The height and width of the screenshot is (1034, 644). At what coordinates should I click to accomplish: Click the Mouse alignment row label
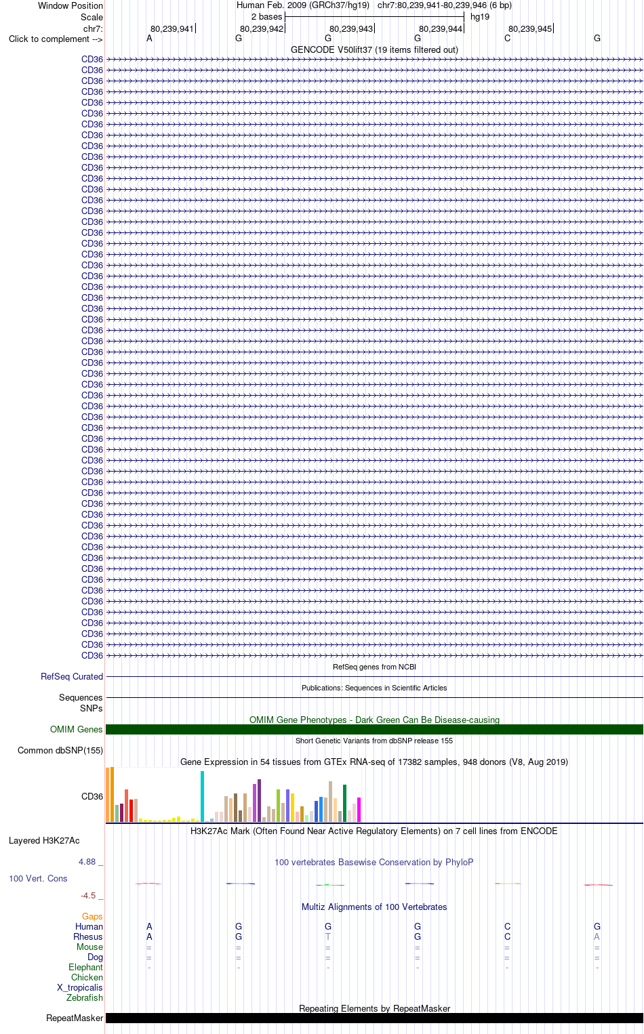pyautogui.click(x=89, y=947)
